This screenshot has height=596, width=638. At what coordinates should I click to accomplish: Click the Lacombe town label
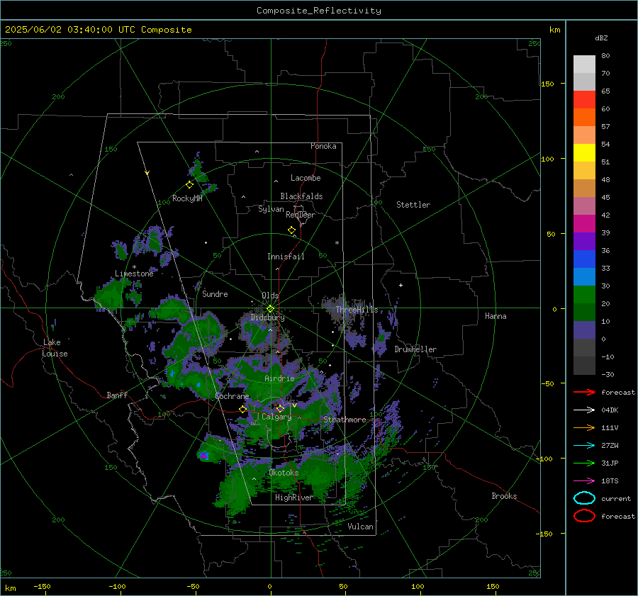point(306,178)
